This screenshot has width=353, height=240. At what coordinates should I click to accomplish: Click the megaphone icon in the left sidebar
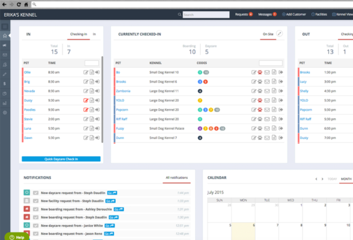[x=5, y=45]
